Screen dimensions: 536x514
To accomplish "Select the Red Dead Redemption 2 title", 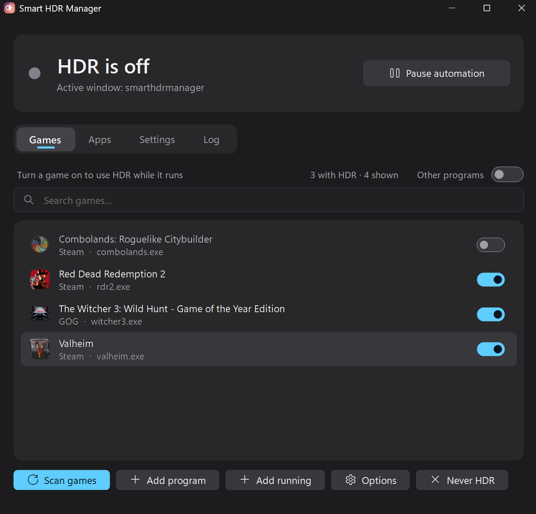I will [x=112, y=274].
